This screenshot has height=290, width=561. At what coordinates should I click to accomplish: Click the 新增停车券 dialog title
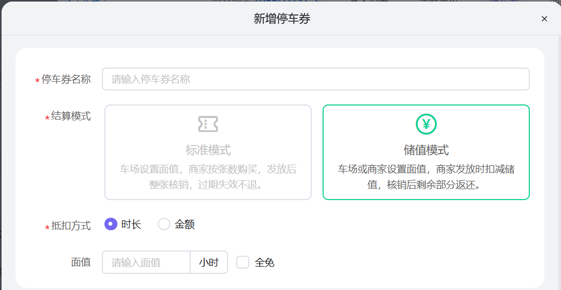click(x=282, y=19)
